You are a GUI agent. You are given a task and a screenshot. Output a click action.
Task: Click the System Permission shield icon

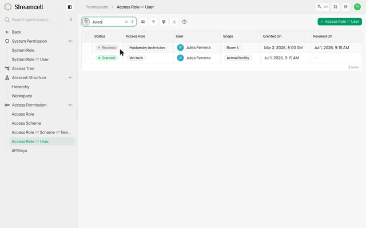pyautogui.click(x=7, y=41)
